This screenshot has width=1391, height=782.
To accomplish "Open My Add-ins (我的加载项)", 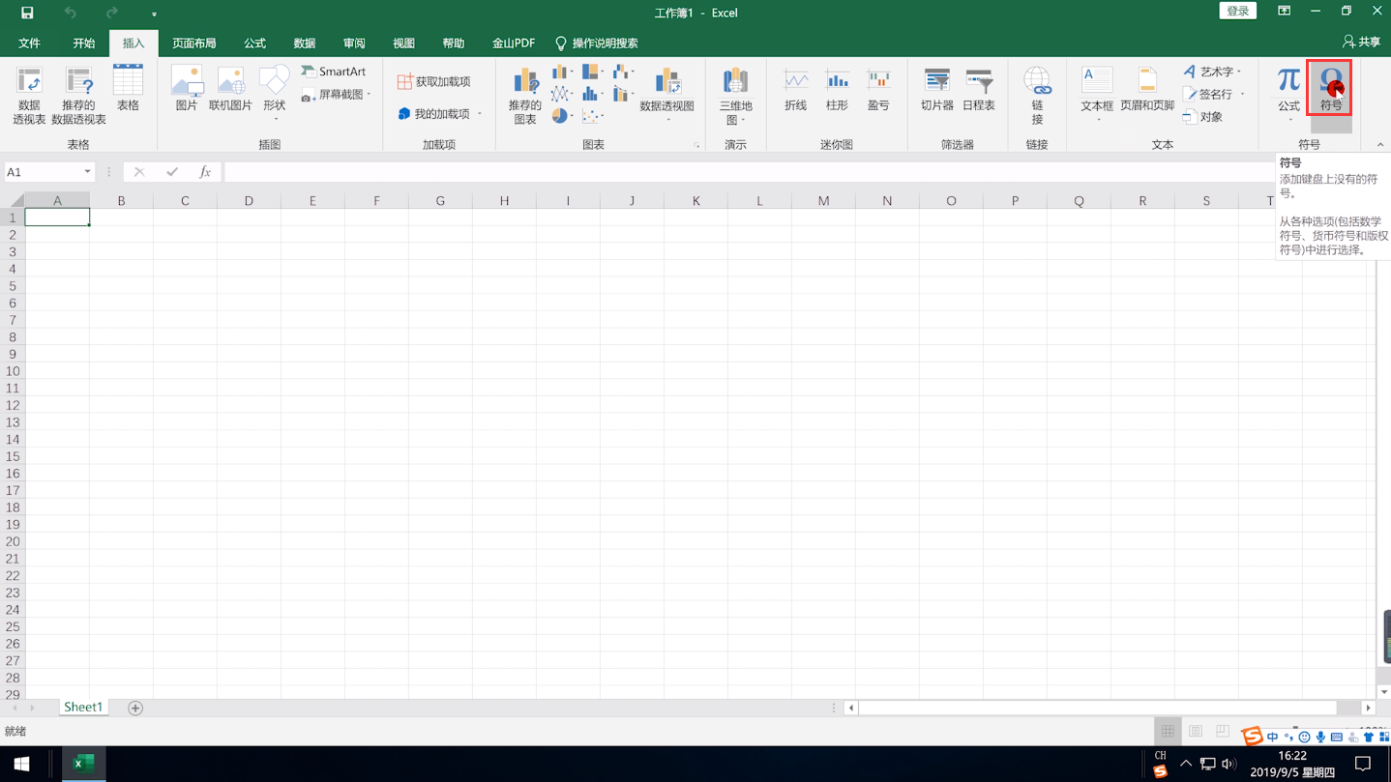I will click(x=439, y=114).
